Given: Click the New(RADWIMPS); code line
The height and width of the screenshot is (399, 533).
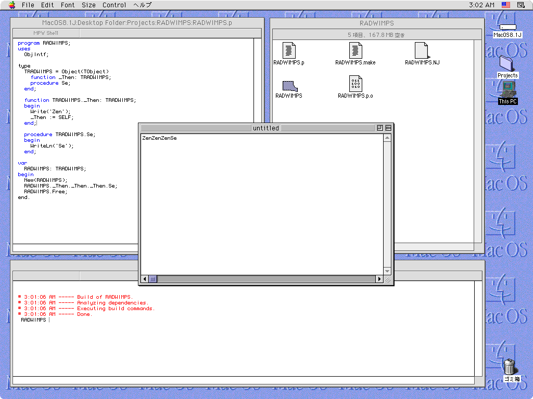Looking at the screenshot, I should pos(46,180).
